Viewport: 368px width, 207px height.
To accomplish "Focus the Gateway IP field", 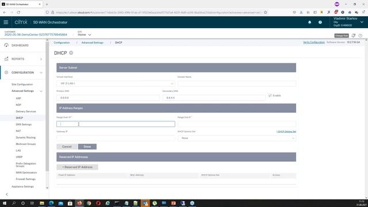I will (116, 138).
